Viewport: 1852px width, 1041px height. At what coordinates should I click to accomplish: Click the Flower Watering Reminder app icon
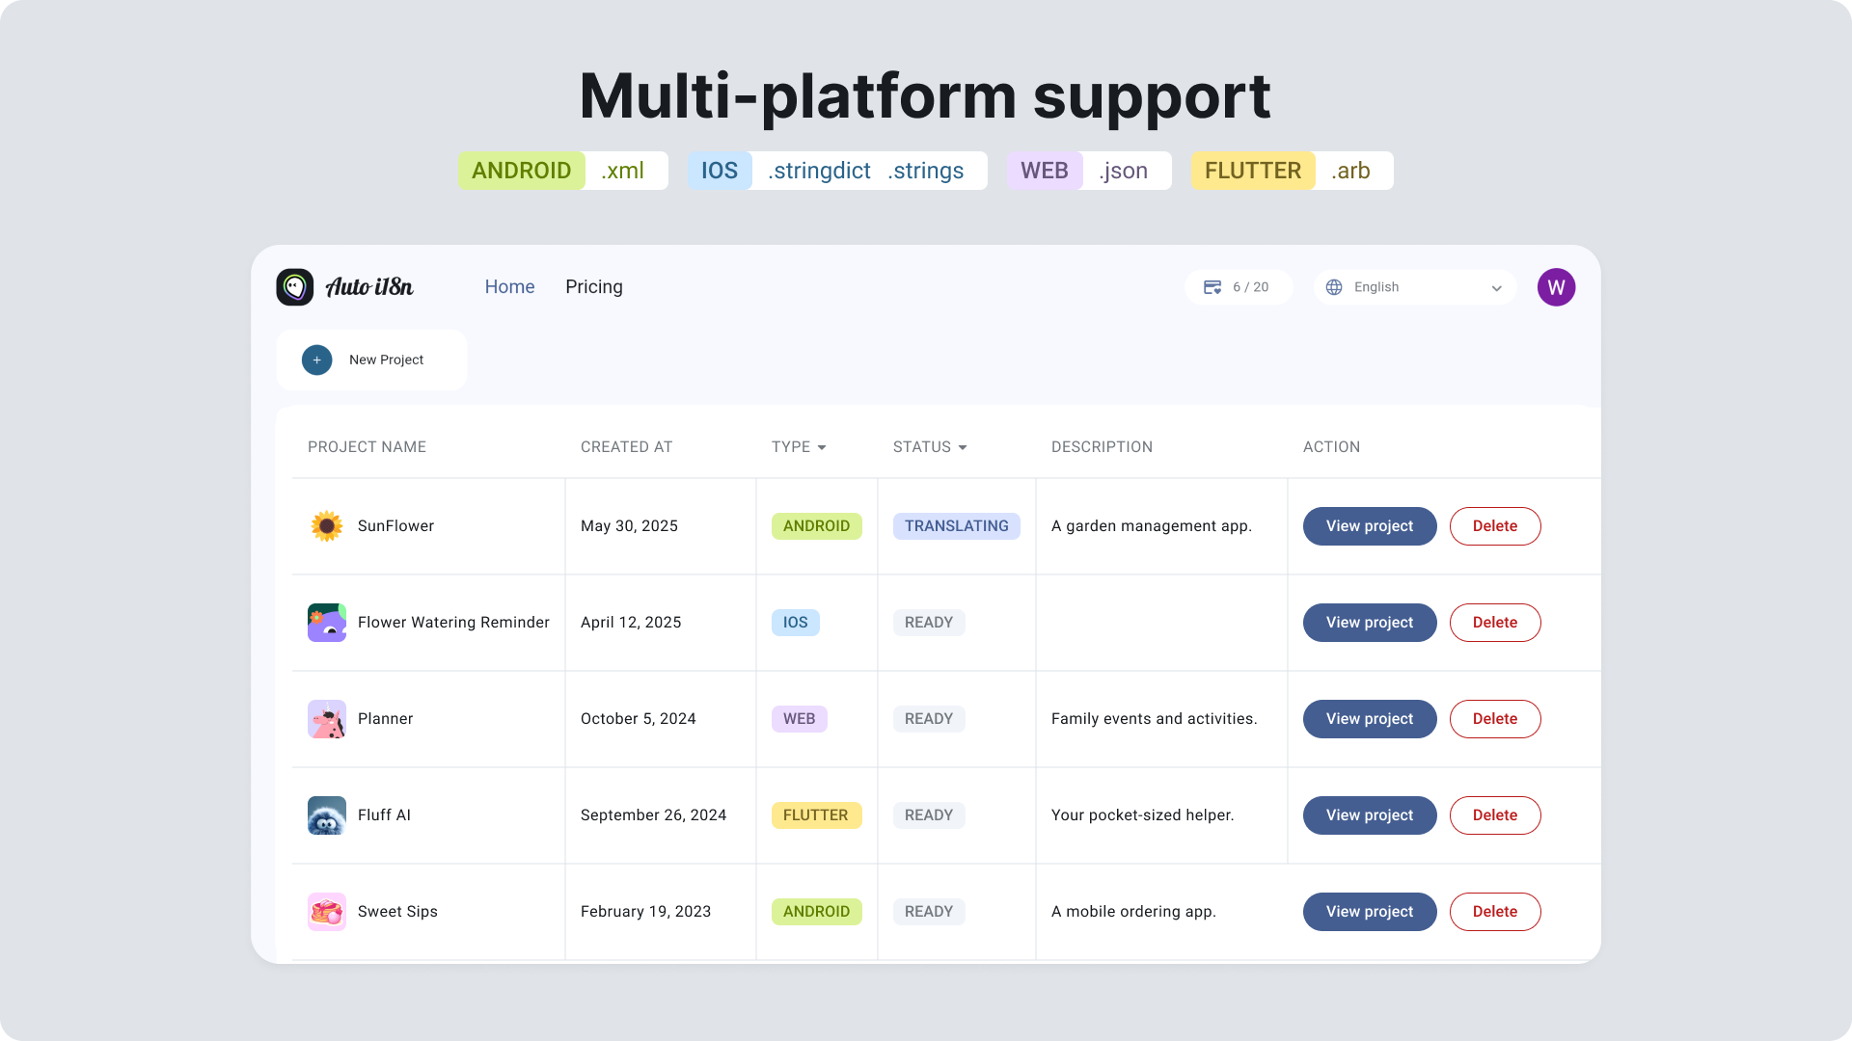(327, 623)
